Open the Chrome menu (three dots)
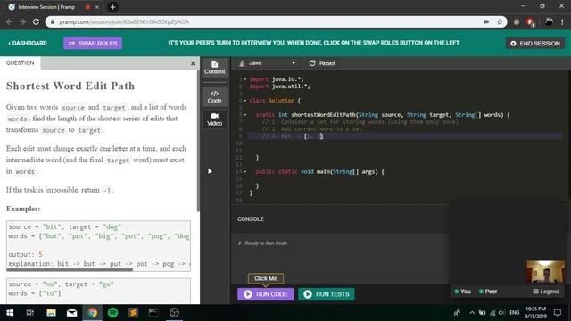This screenshot has height=321, width=571. (x=562, y=21)
